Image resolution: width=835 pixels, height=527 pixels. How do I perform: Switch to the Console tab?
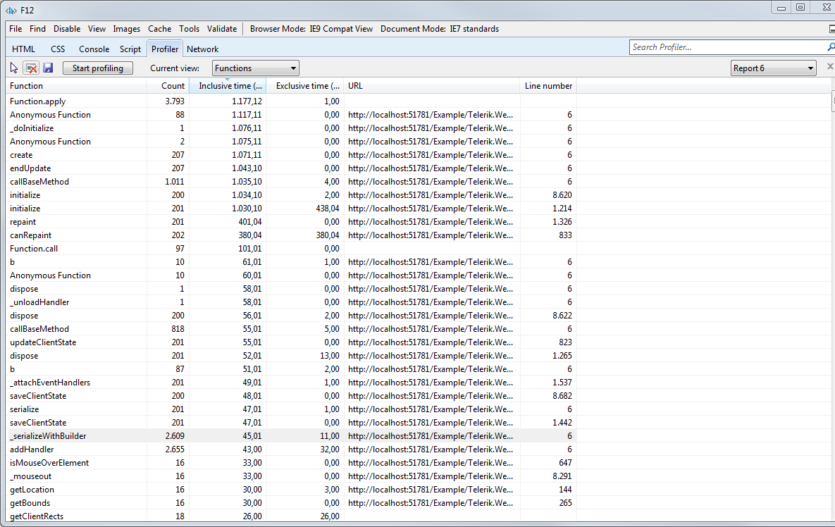pyautogui.click(x=94, y=49)
